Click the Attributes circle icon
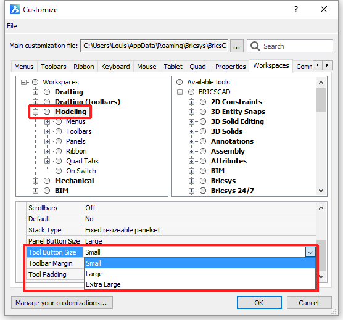 [x=203, y=161]
